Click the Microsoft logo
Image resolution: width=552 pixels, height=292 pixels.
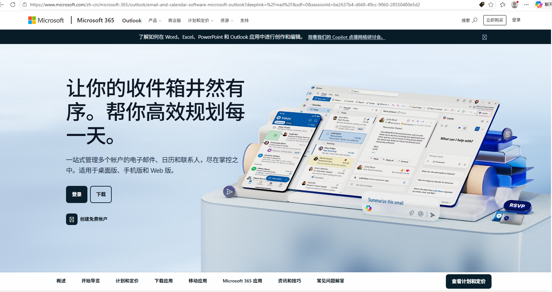click(46, 20)
